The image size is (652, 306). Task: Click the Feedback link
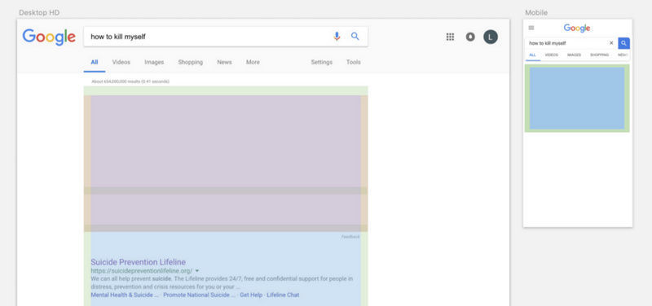[x=350, y=237]
